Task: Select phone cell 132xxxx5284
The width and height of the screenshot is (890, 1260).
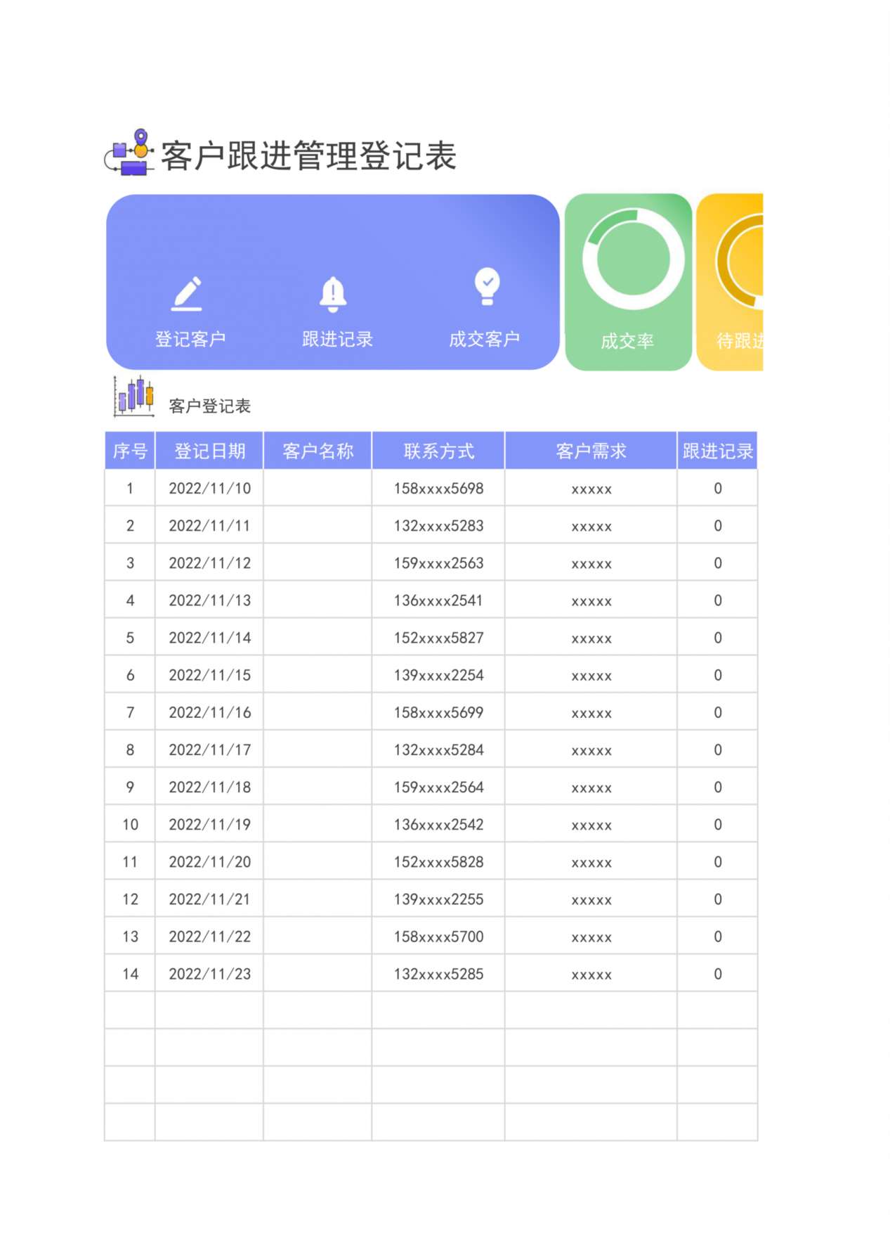Action: click(438, 749)
